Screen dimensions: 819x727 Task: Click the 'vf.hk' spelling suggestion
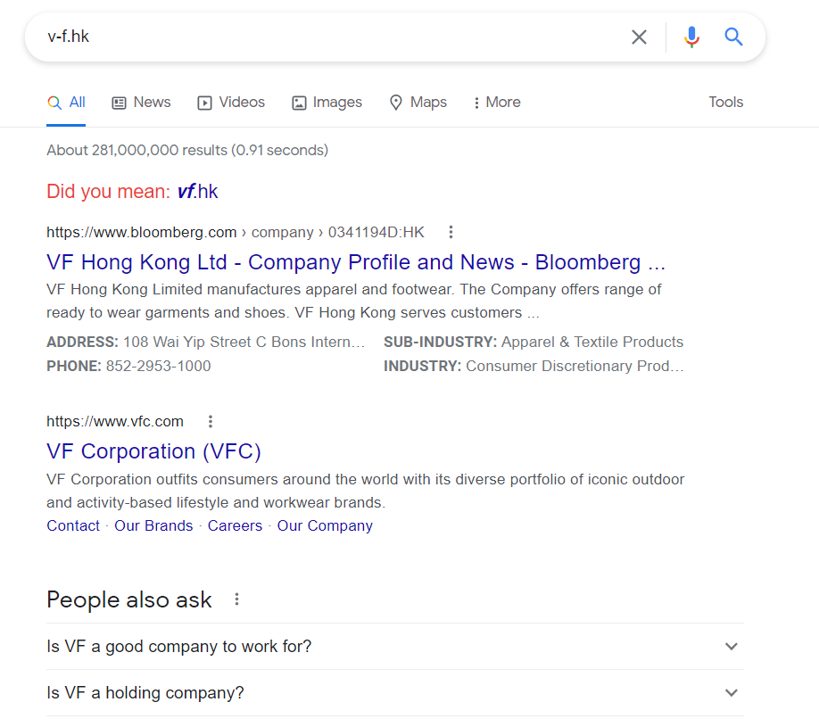tap(197, 192)
